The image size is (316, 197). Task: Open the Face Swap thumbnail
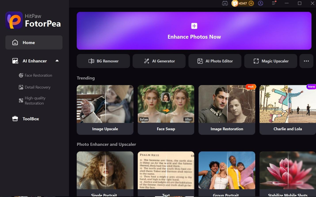pos(166,104)
